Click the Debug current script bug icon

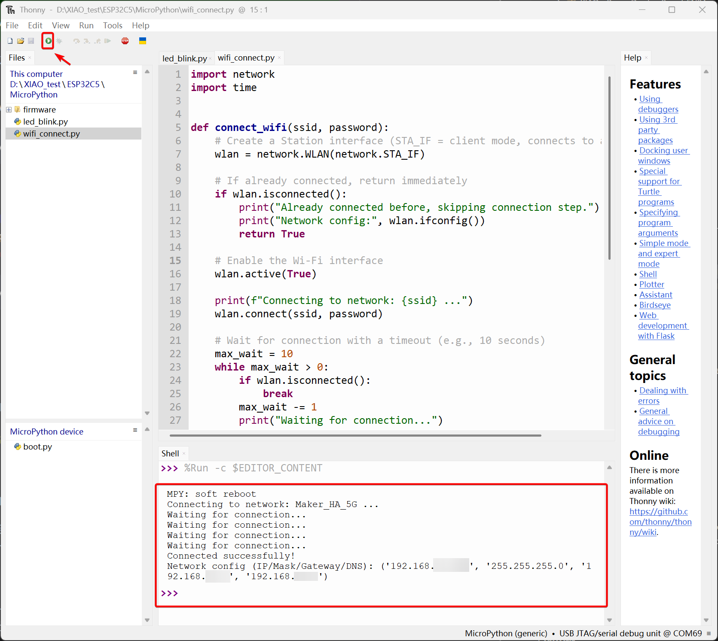(59, 41)
